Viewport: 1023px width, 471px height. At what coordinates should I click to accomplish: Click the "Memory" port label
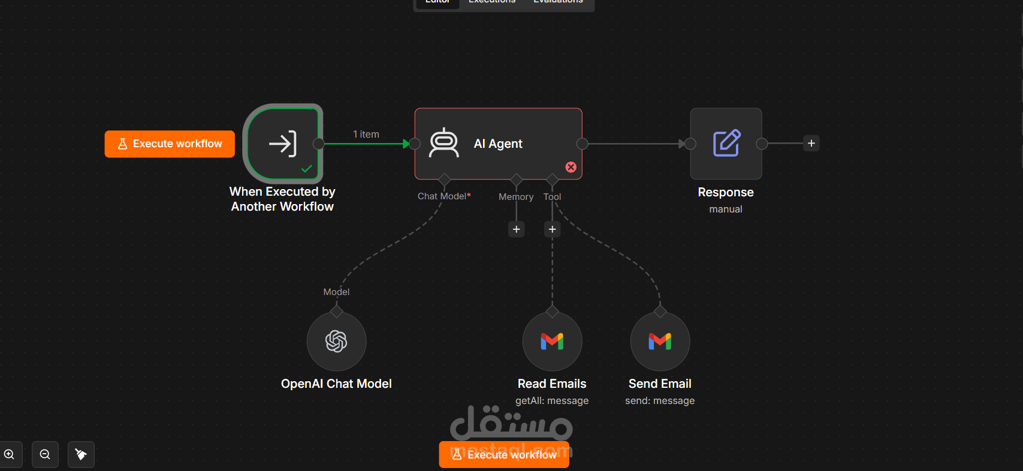(516, 197)
